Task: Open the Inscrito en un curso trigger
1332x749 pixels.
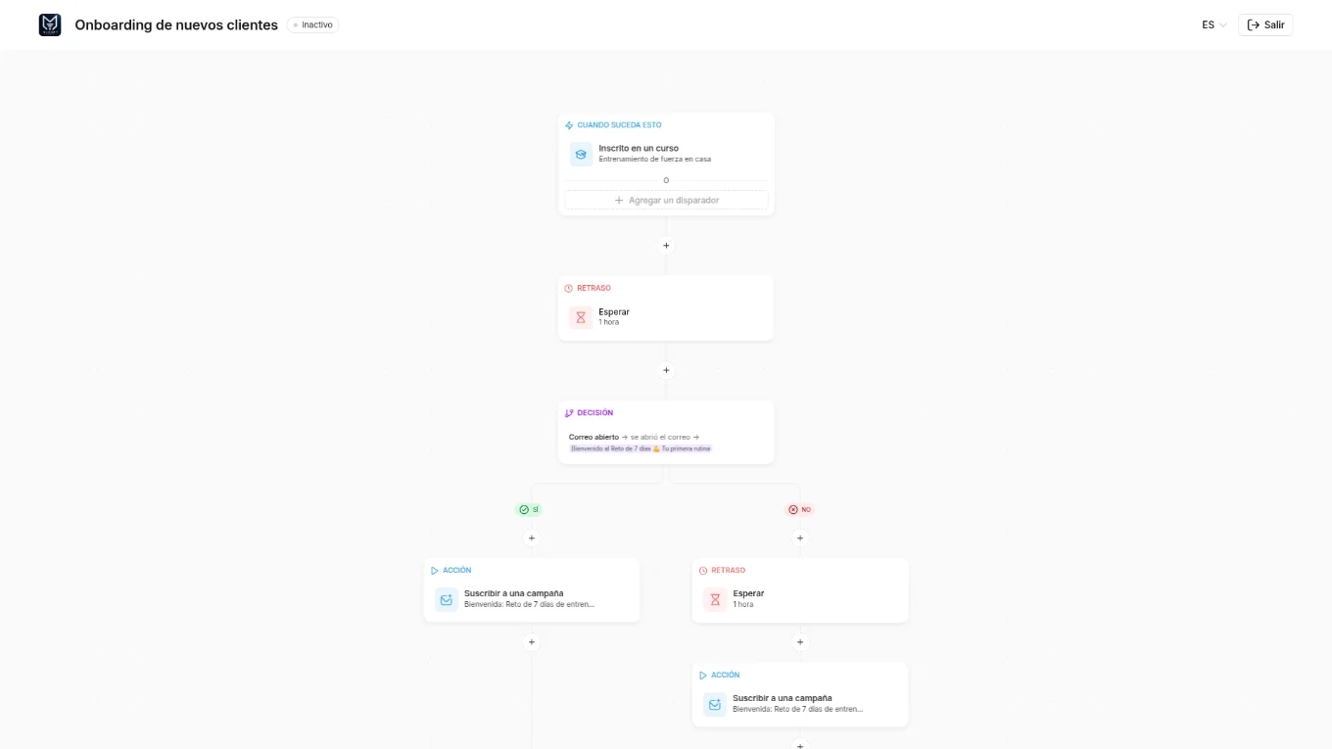Action: coord(666,154)
